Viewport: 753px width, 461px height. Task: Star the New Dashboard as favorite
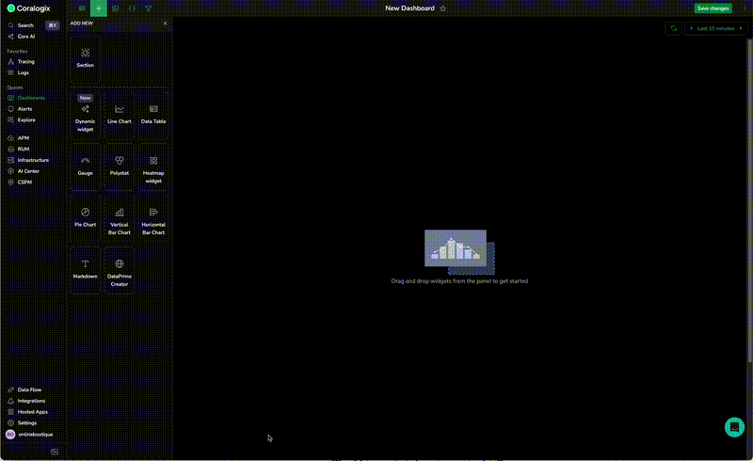[443, 8]
